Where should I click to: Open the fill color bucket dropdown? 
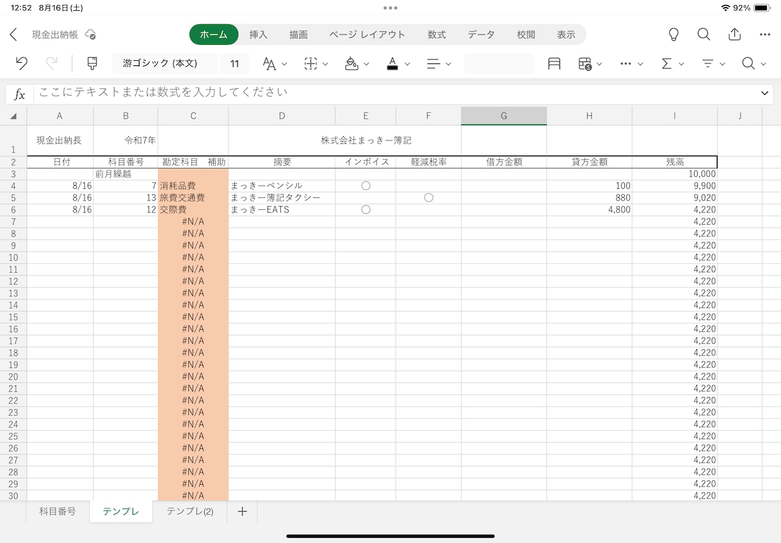357,63
